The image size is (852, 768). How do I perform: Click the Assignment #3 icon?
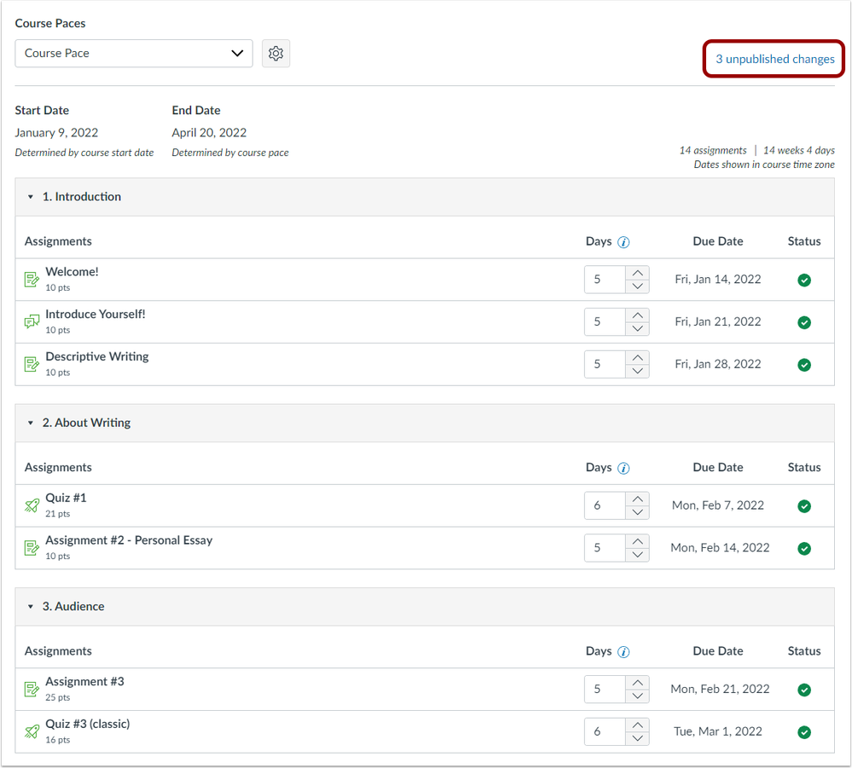click(32, 689)
